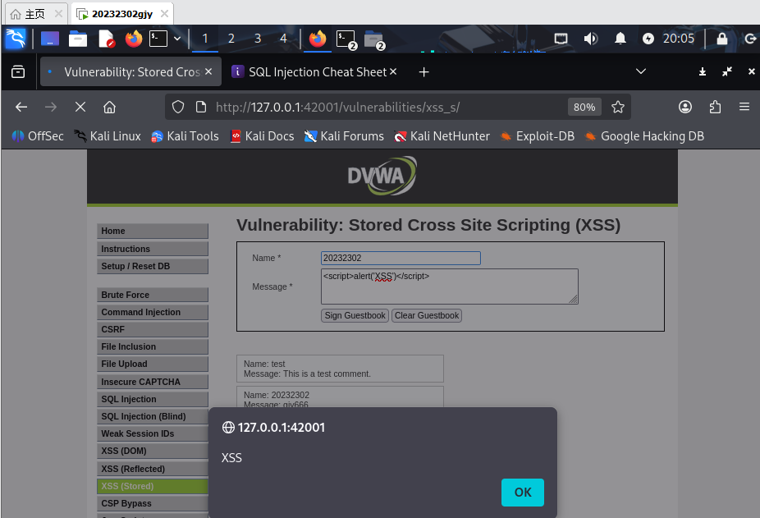The height and width of the screenshot is (518, 760).
Task: Open the Firefox hamburger menu
Action: 744,107
